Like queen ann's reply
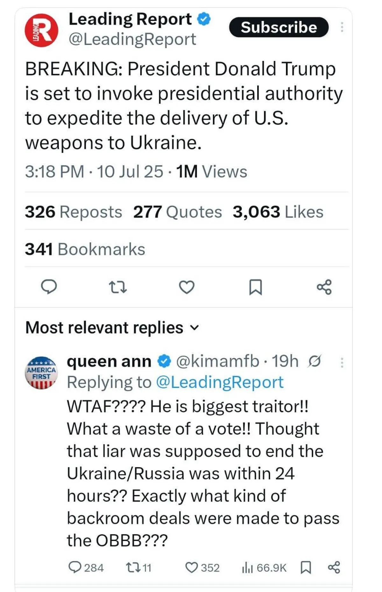 click(x=191, y=567)
